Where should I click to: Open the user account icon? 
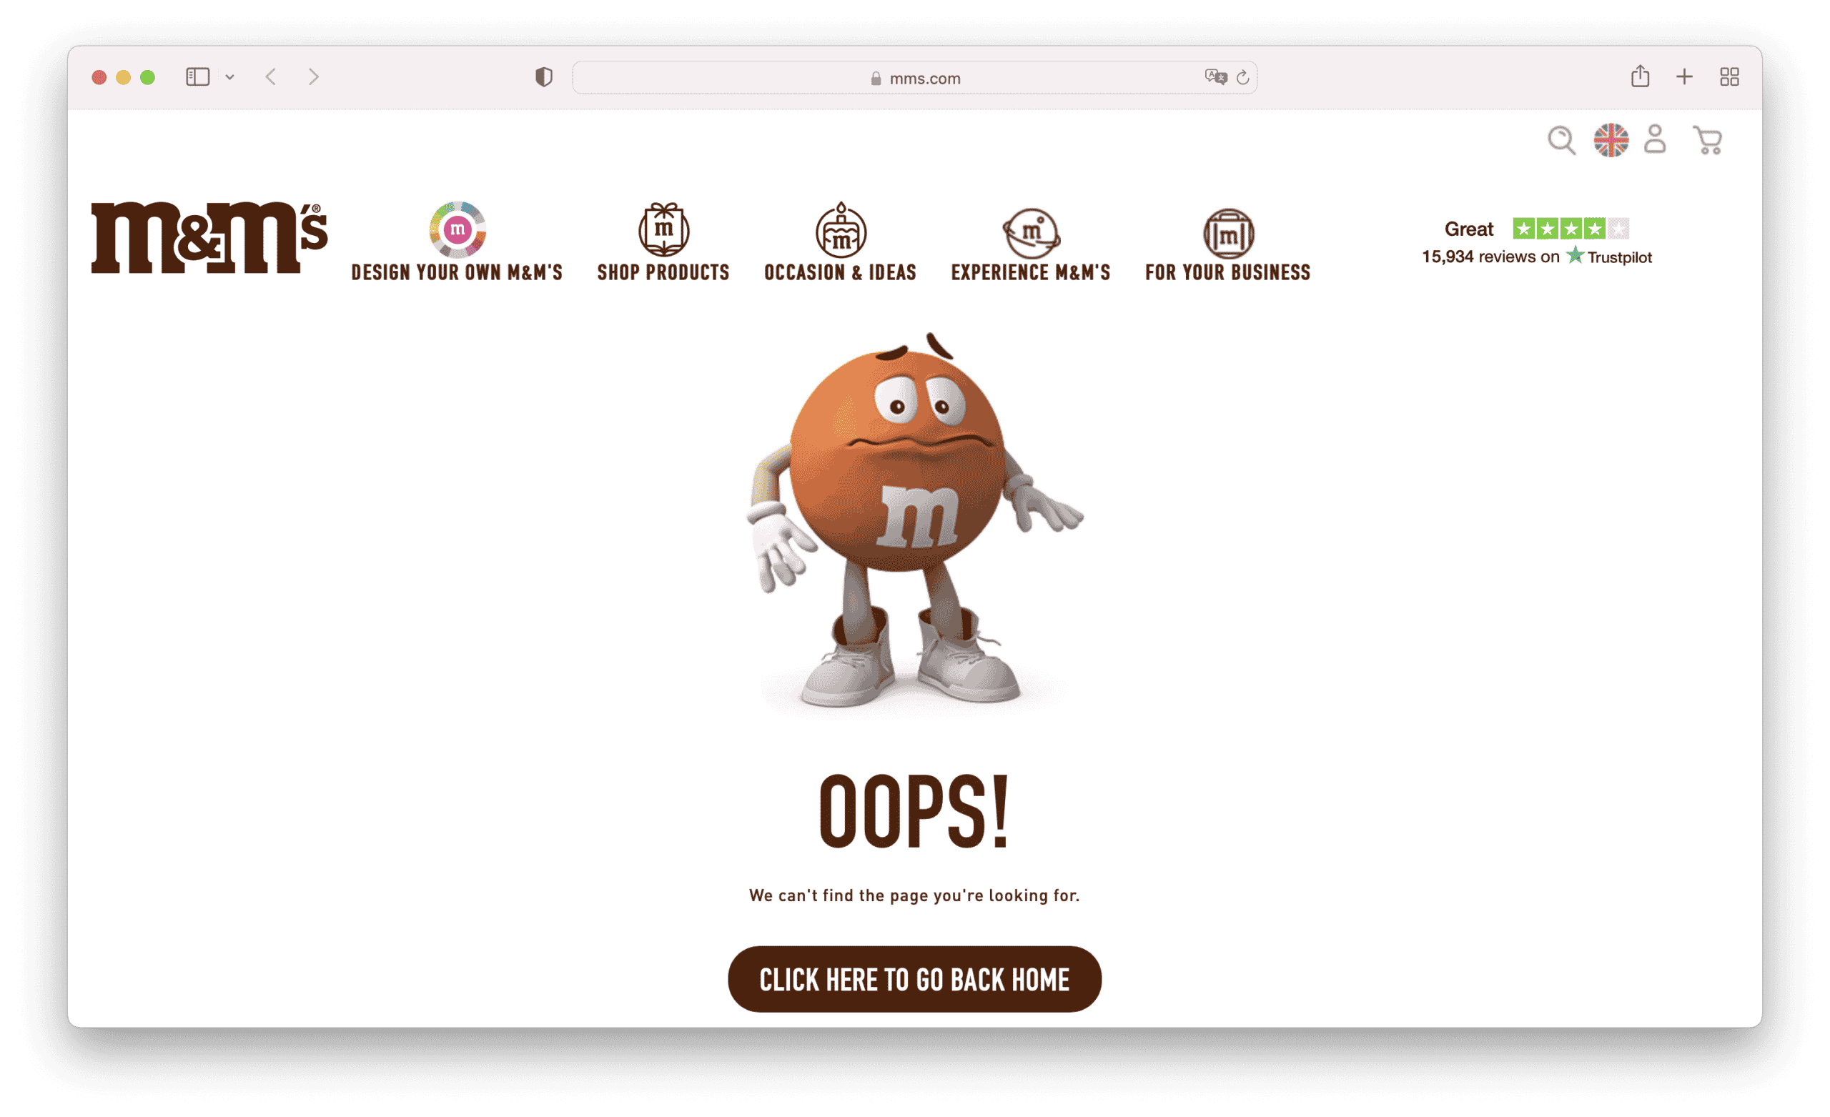point(1655,139)
